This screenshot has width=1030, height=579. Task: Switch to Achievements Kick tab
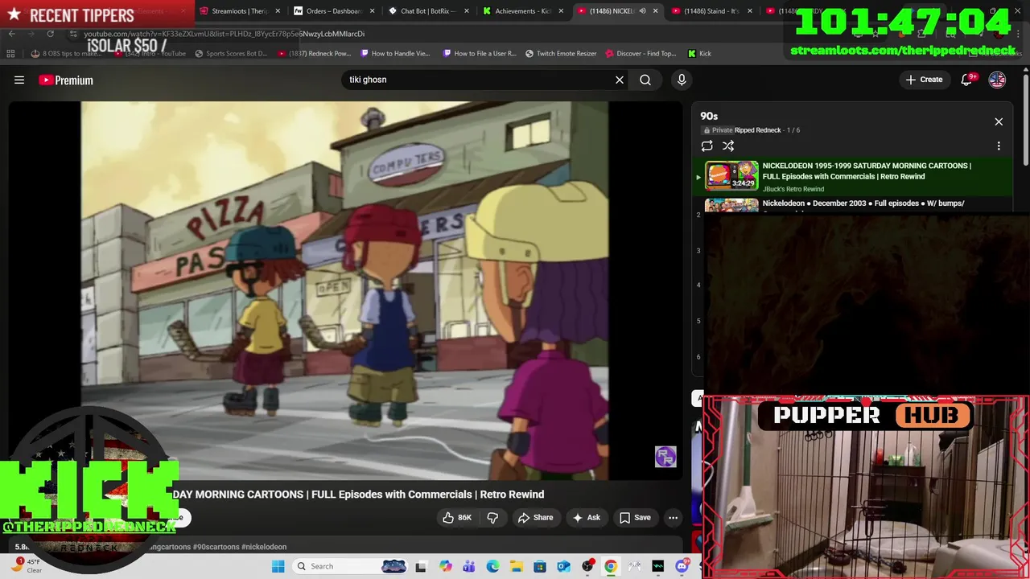point(523,11)
